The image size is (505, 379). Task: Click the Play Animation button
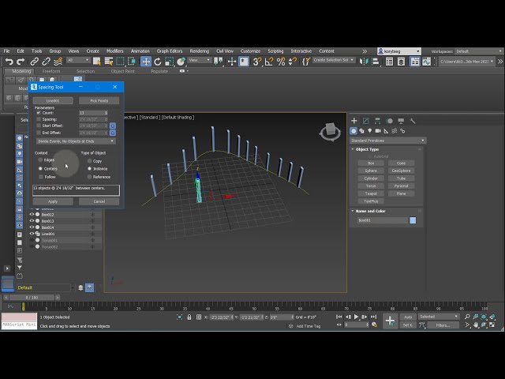click(x=356, y=317)
